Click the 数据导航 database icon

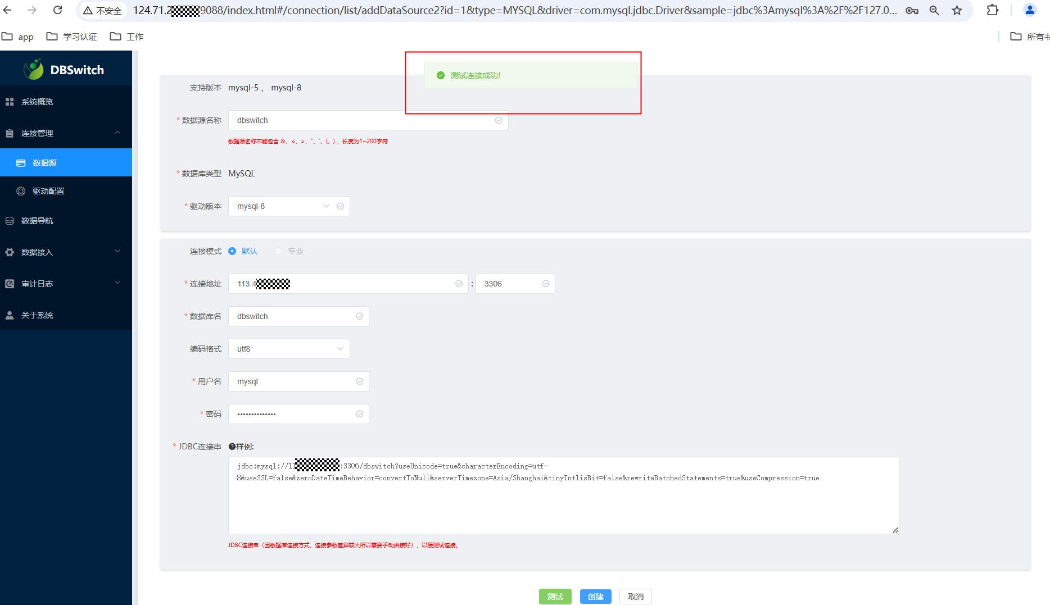click(10, 221)
